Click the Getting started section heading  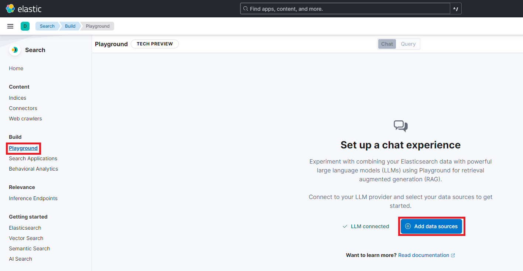(28, 217)
